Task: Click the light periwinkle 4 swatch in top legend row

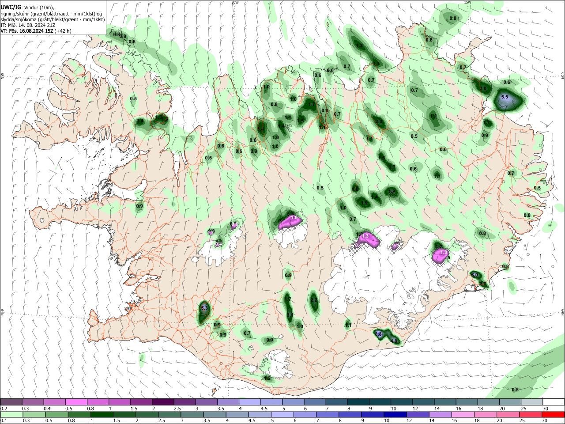Action: (249, 402)
